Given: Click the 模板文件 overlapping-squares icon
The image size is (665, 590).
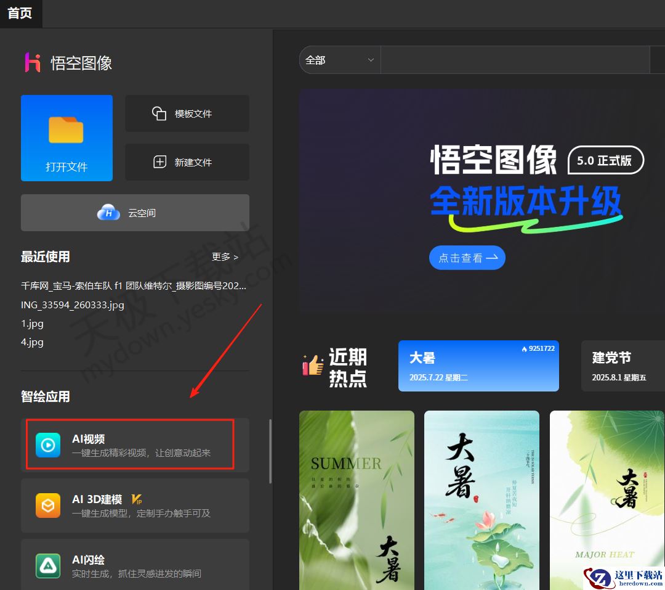Looking at the screenshot, I should pyautogui.click(x=159, y=113).
